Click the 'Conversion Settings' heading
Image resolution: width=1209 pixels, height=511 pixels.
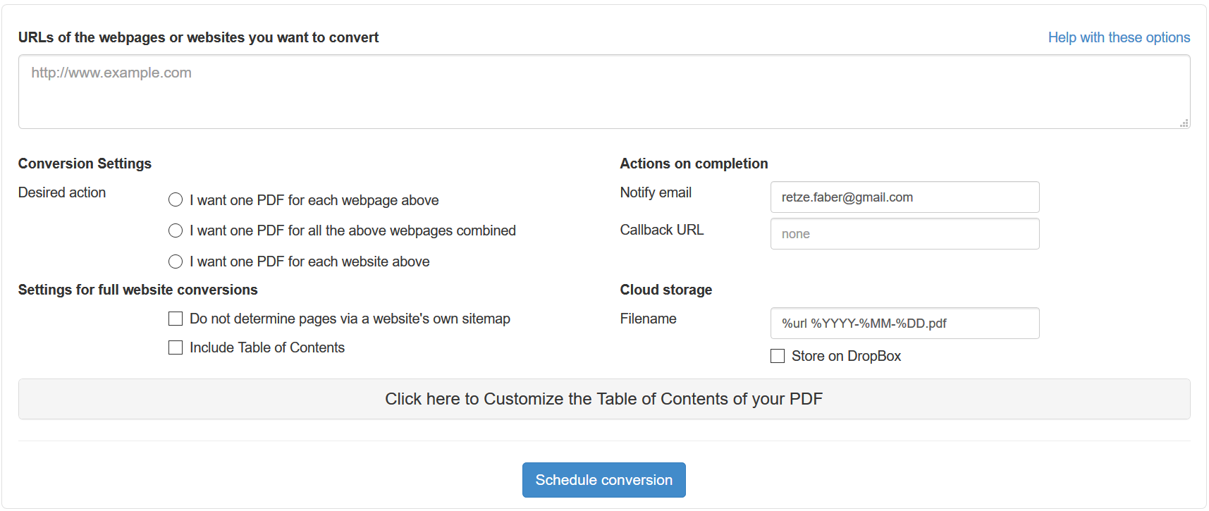pyautogui.click(x=85, y=164)
